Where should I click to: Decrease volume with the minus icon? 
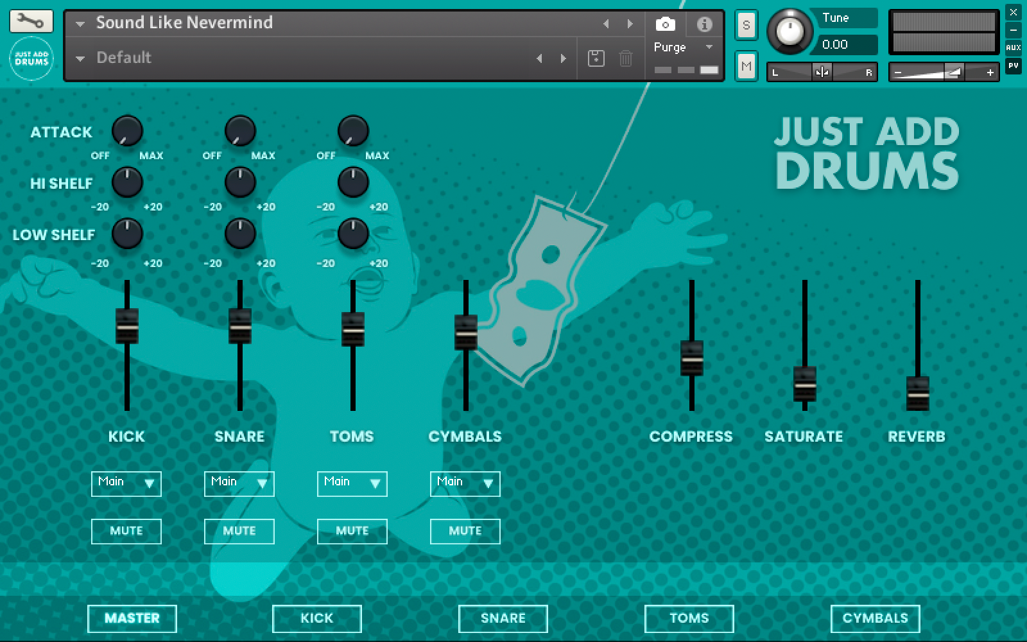[x=898, y=73]
